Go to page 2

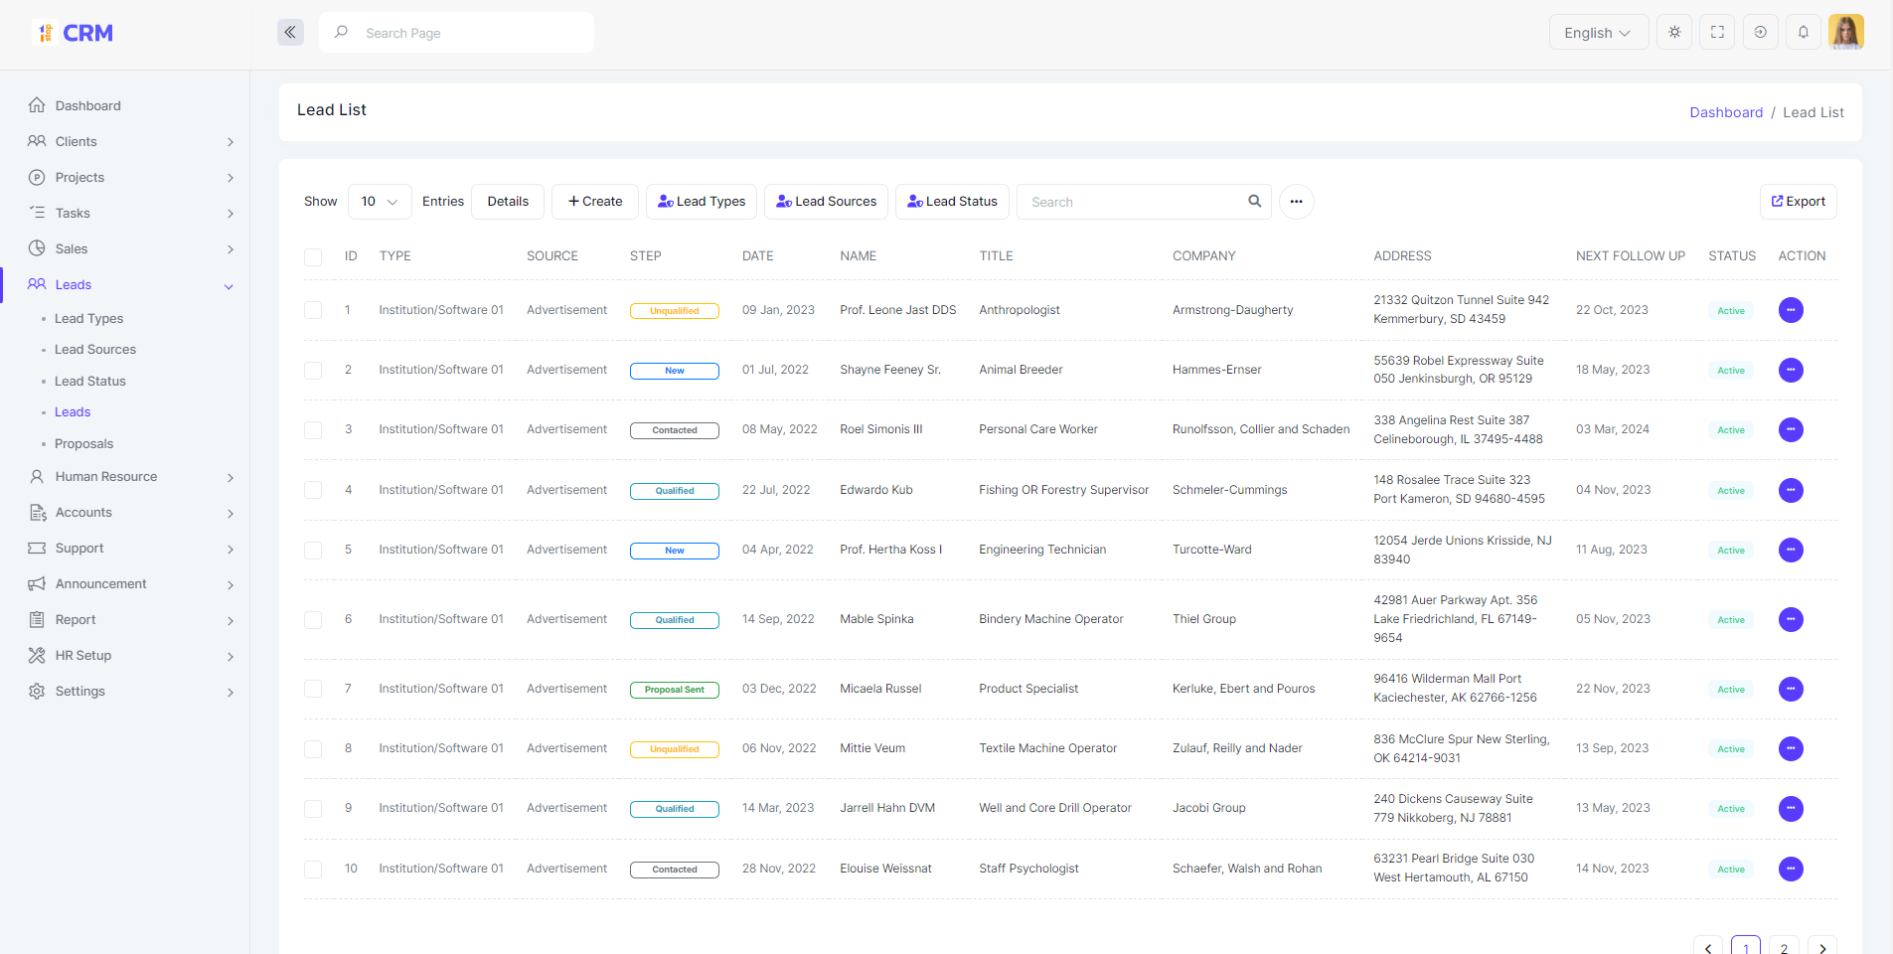click(1784, 947)
